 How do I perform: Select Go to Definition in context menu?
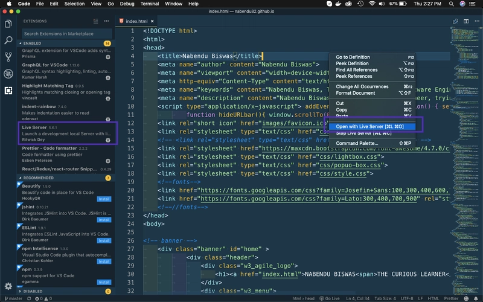point(372,57)
